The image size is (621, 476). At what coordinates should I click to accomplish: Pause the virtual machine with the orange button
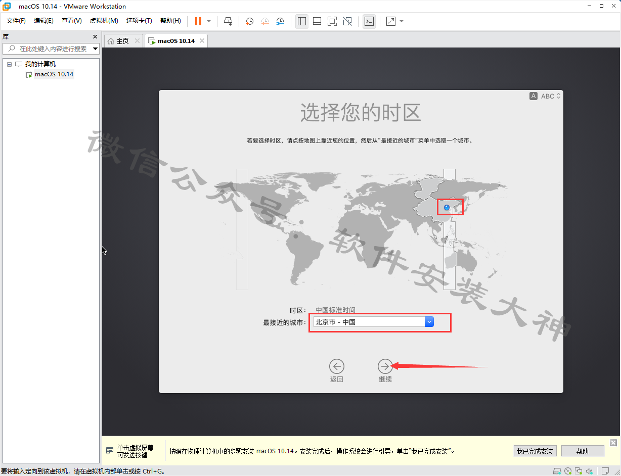[198, 21]
